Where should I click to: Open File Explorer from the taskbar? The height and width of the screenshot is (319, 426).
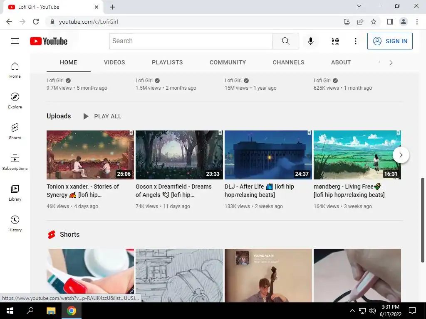click(51, 311)
